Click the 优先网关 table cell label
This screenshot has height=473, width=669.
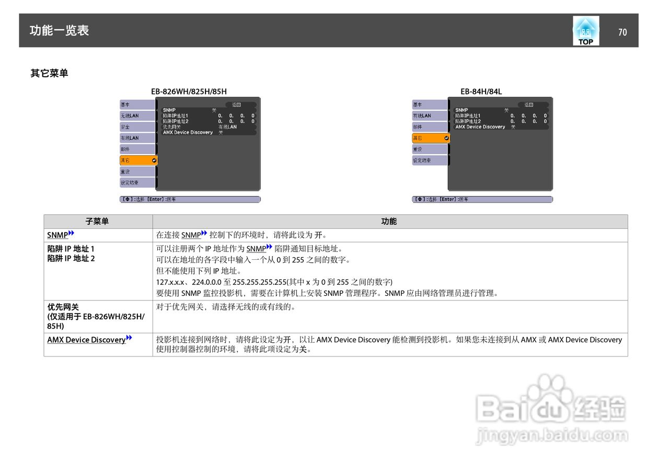pos(63,307)
